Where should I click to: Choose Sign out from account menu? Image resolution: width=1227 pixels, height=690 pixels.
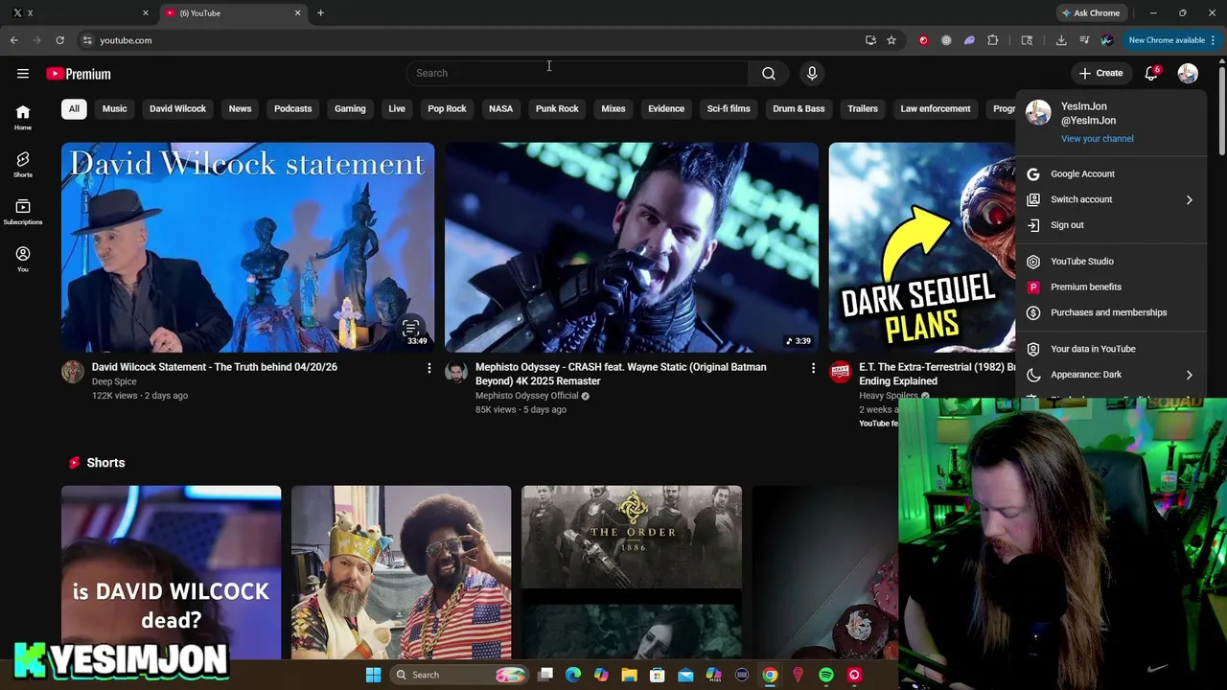click(1111, 225)
